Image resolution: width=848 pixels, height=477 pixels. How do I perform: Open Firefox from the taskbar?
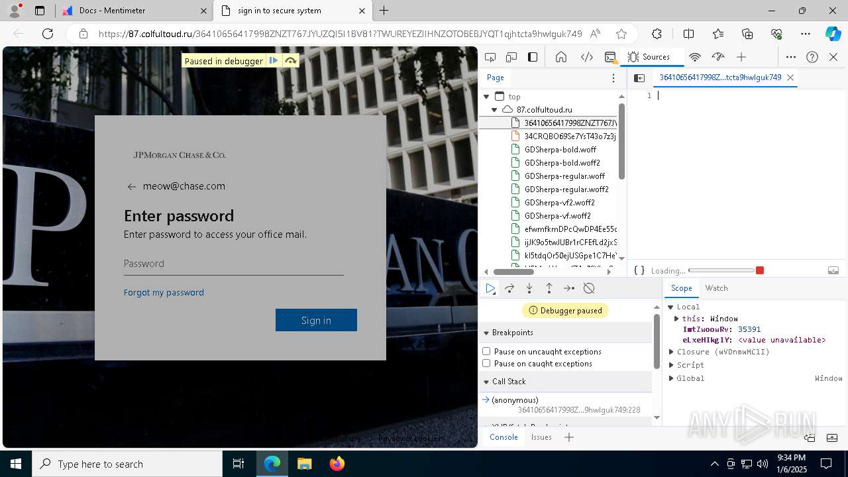point(337,464)
